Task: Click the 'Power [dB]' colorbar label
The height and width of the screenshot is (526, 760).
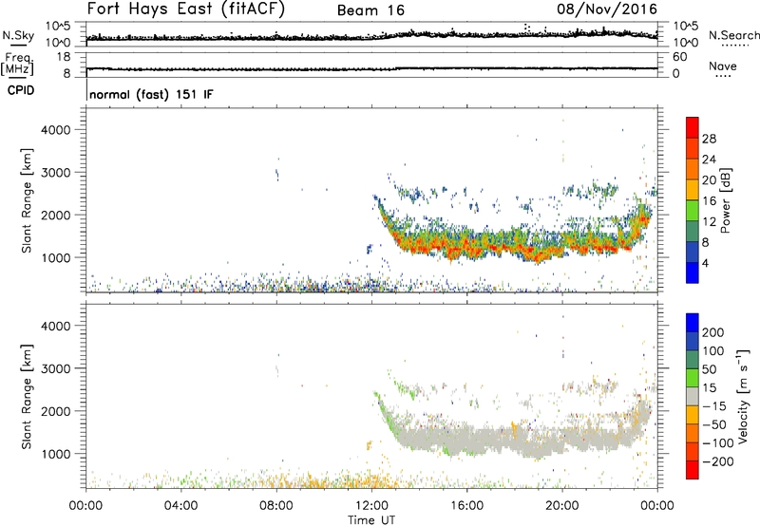Action: [726, 200]
